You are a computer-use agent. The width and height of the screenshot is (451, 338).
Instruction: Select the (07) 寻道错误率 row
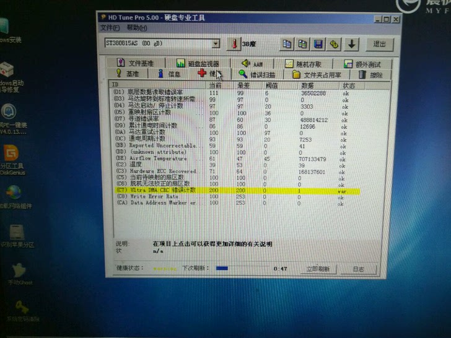[231, 119]
